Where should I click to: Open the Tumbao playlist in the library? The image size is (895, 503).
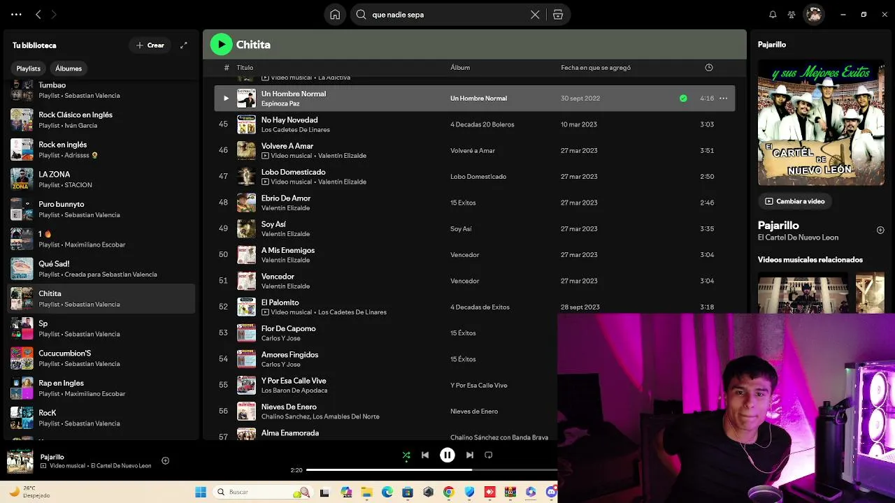[x=101, y=90]
